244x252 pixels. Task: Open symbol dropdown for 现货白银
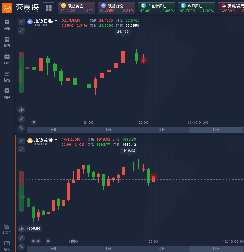pyautogui.click(x=56, y=21)
